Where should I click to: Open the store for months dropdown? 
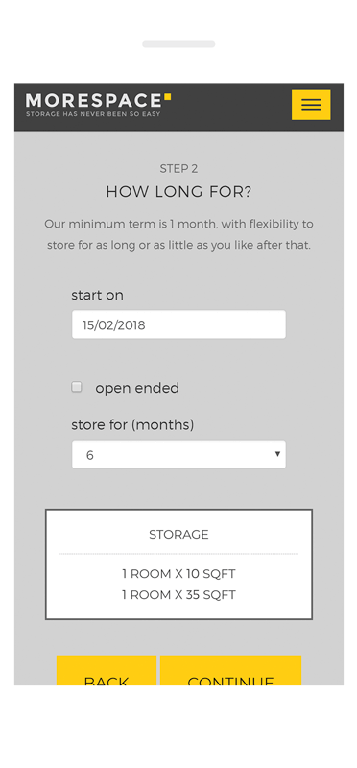tap(178, 454)
